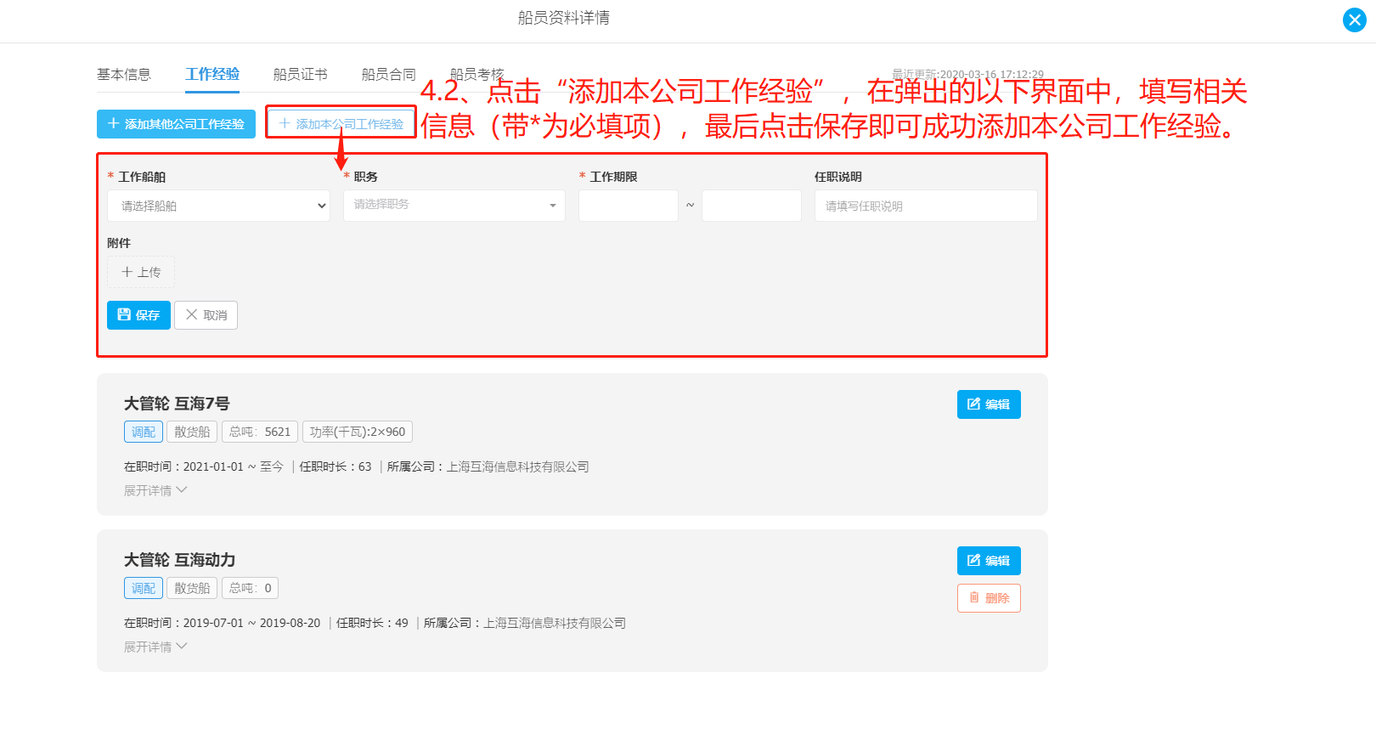The height and width of the screenshot is (746, 1376).
Task: Open the 船员考核 tab
Action: tap(477, 74)
